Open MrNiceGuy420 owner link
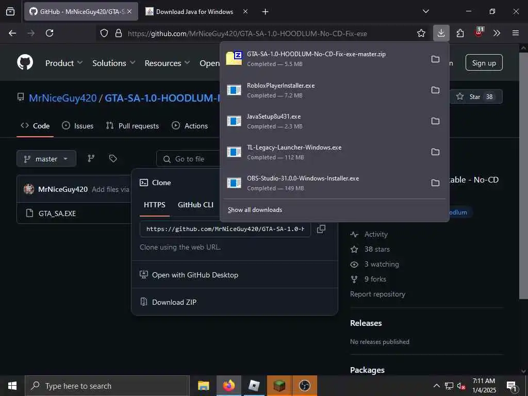Viewport: 528px width, 396px height. (62, 98)
